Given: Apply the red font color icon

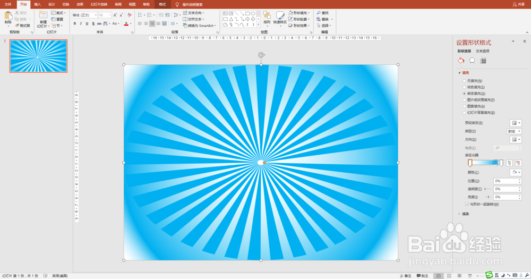Looking at the screenshot, I should pyautogui.click(x=126, y=24).
